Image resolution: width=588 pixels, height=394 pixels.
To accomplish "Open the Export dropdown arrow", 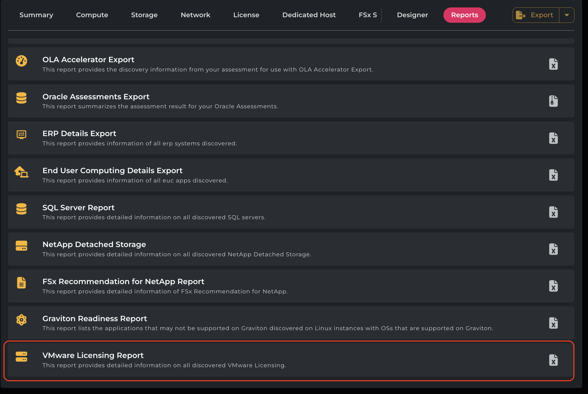I will tap(567, 15).
